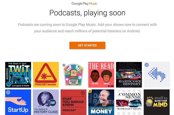
Task: Select the Nerdist Podcast cover art
Action: [46, 75]
